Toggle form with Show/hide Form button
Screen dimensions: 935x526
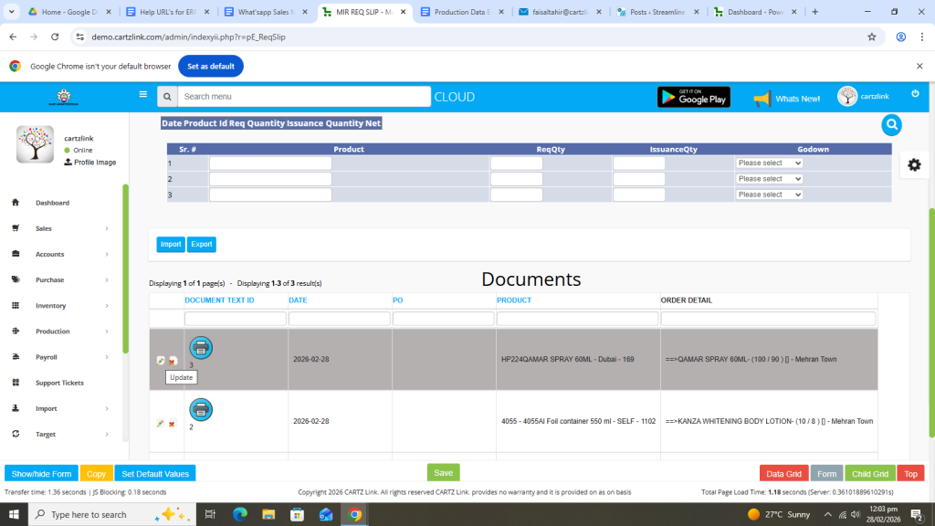click(x=41, y=473)
